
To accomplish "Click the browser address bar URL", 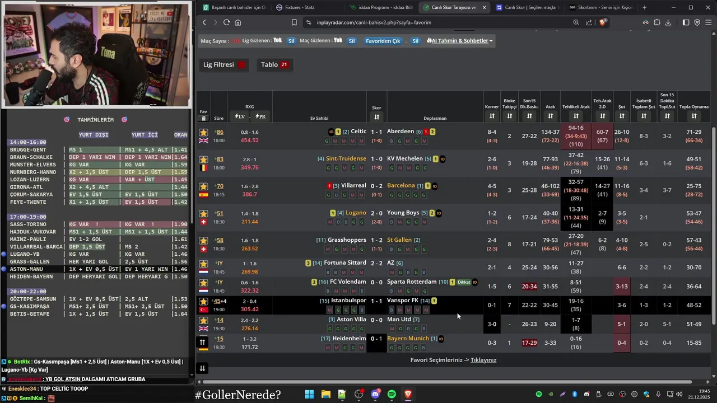I will tap(374, 22).
